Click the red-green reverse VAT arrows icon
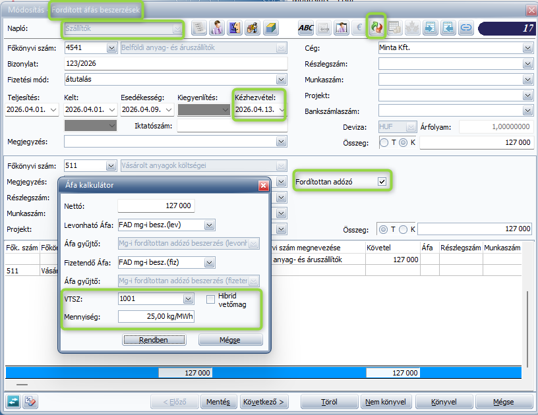This screenshot has width=538, height=415. (x=376, y=28)
